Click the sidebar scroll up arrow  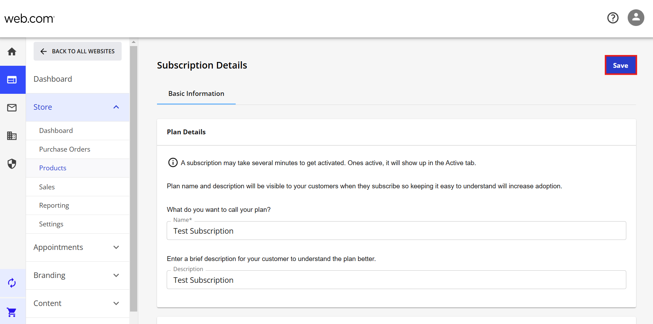(133, 42)
